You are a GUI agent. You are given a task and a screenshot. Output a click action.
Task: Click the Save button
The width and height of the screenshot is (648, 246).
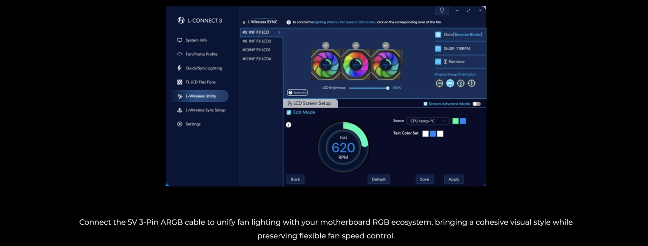(x=424, y=179)
